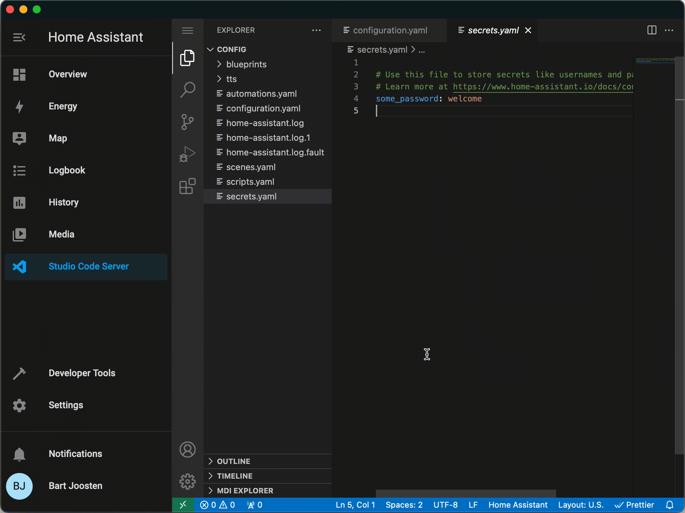The height and width of the screenshot is (513, 685).
Task: Open the Energy panel
Action: click(86, 106)
